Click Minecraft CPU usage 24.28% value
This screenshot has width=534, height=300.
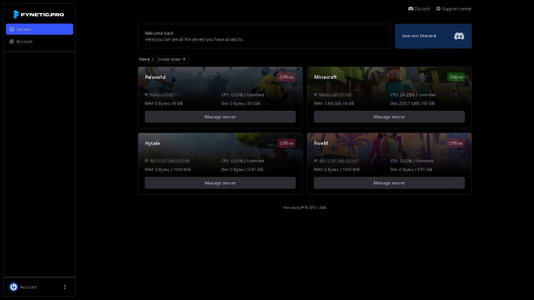[407, 95]
